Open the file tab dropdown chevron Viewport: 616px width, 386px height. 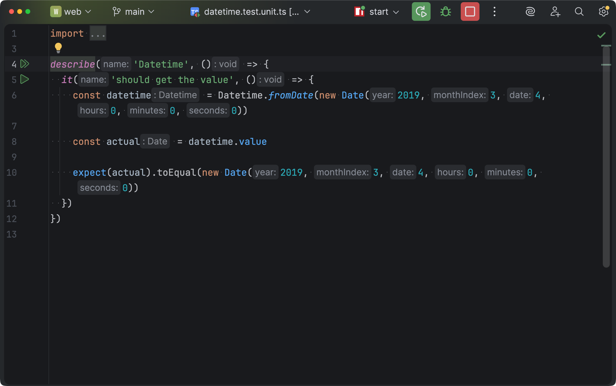306,12
